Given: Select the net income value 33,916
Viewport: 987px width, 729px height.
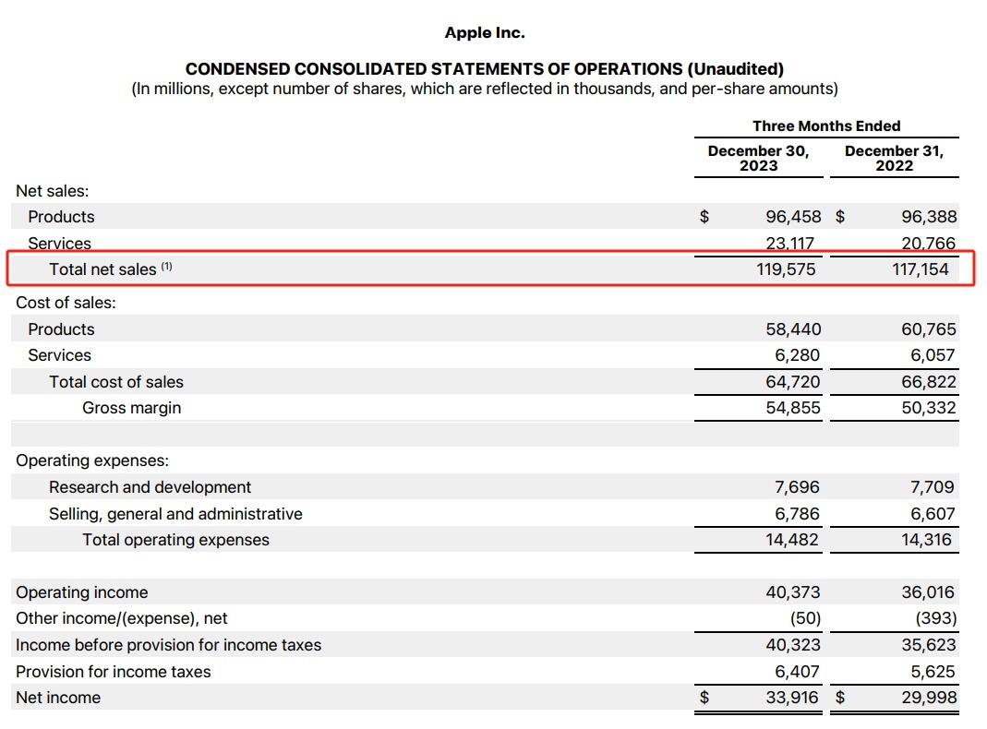Looking at the screenshot, I should 792,698.
